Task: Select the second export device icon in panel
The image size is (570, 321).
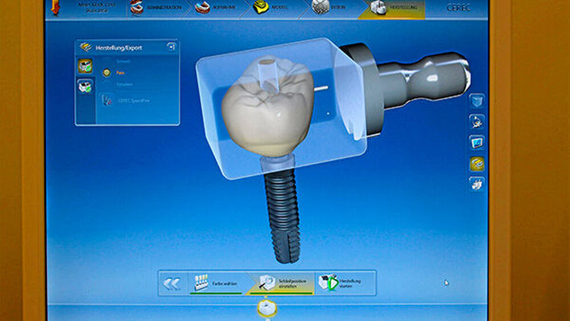Action: [x=85, y=86]
